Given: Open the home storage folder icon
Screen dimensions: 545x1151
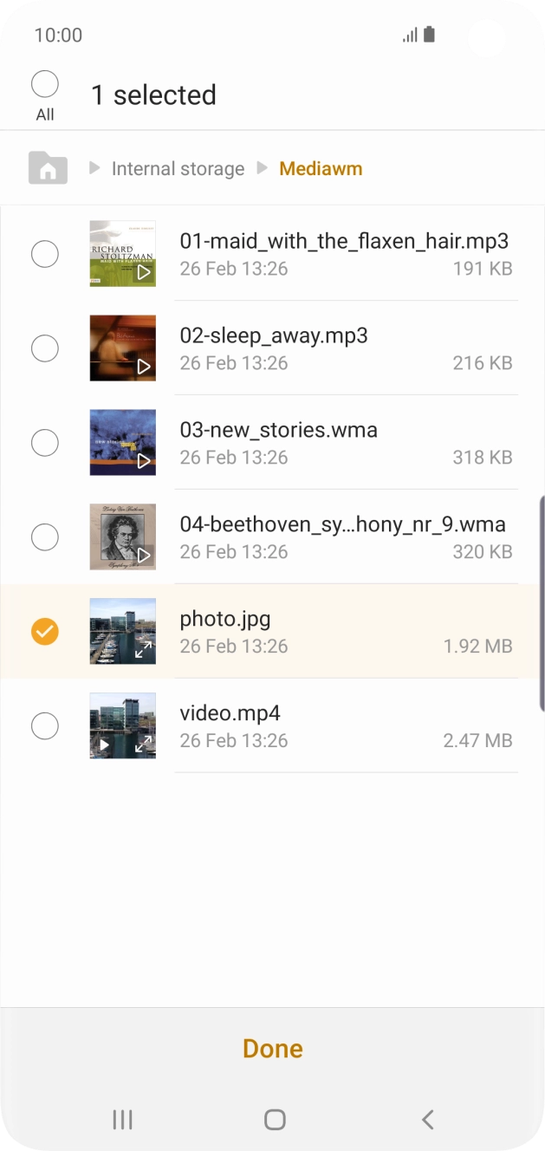Looking at the screenshot, I should pos(48,167).
